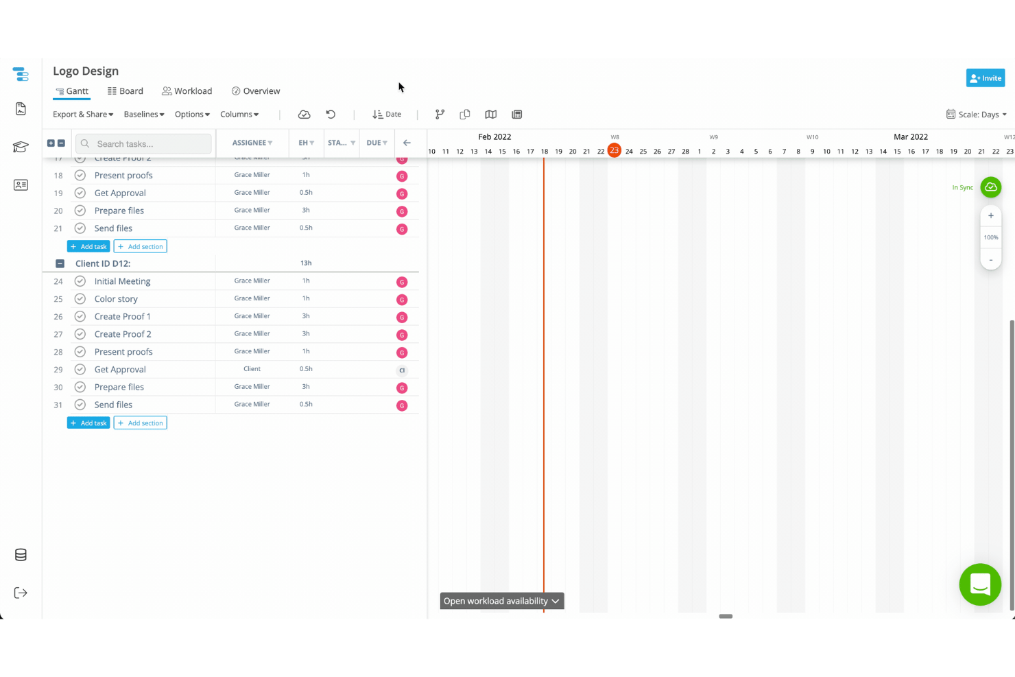Open Options dropdown menu
The image size is (1015, 677).
tap(192, 115)
